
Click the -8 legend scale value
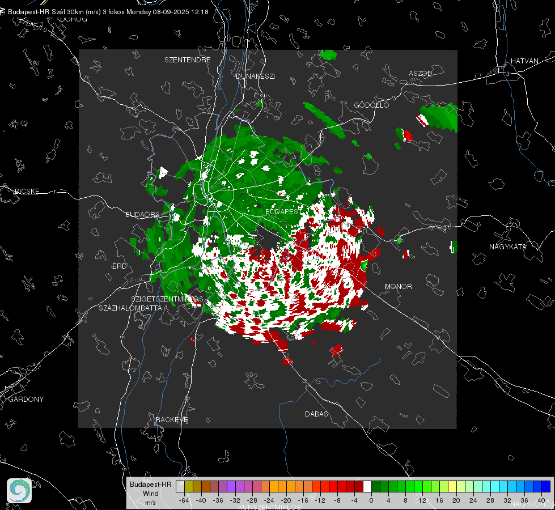[x=337, y=500]
